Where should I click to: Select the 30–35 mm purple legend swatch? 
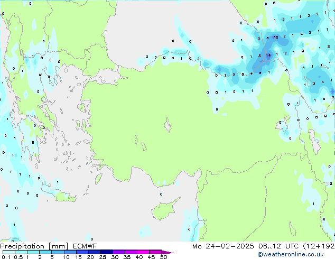click(119, 252)
